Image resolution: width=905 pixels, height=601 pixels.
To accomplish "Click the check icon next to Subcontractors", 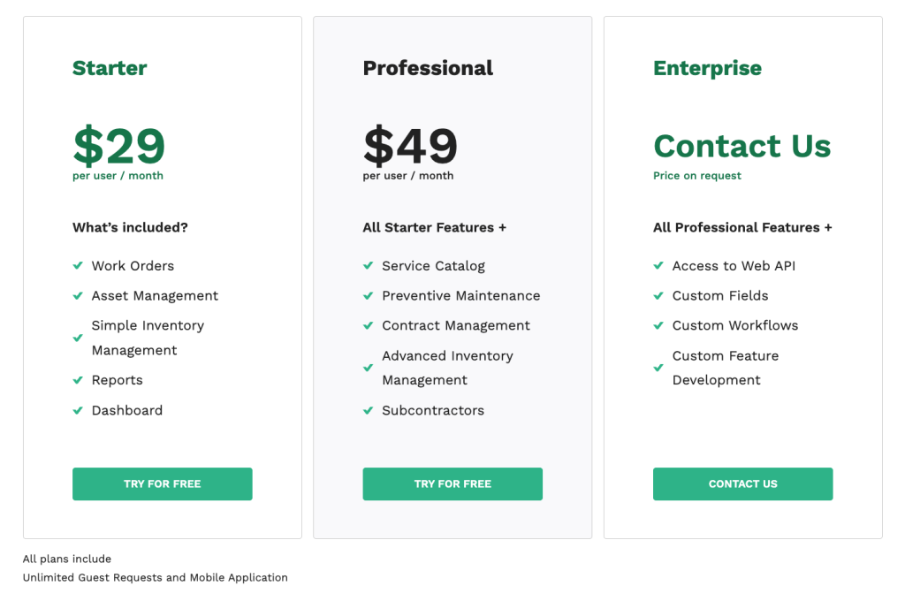I will click(369, 411).
